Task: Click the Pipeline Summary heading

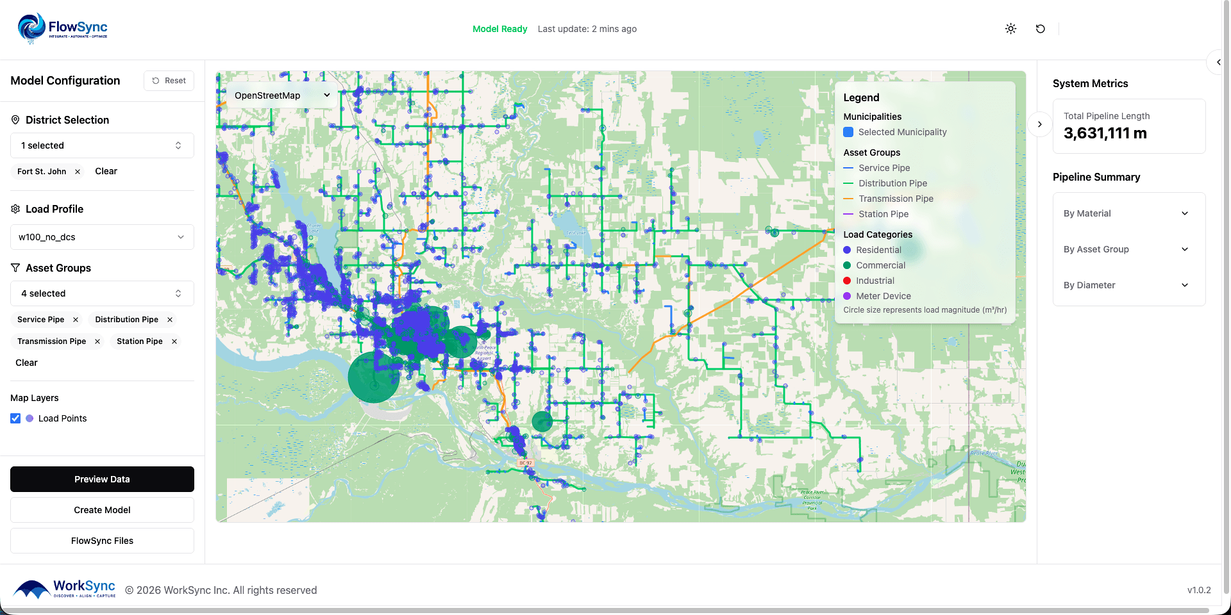Action: (1096, 177)
